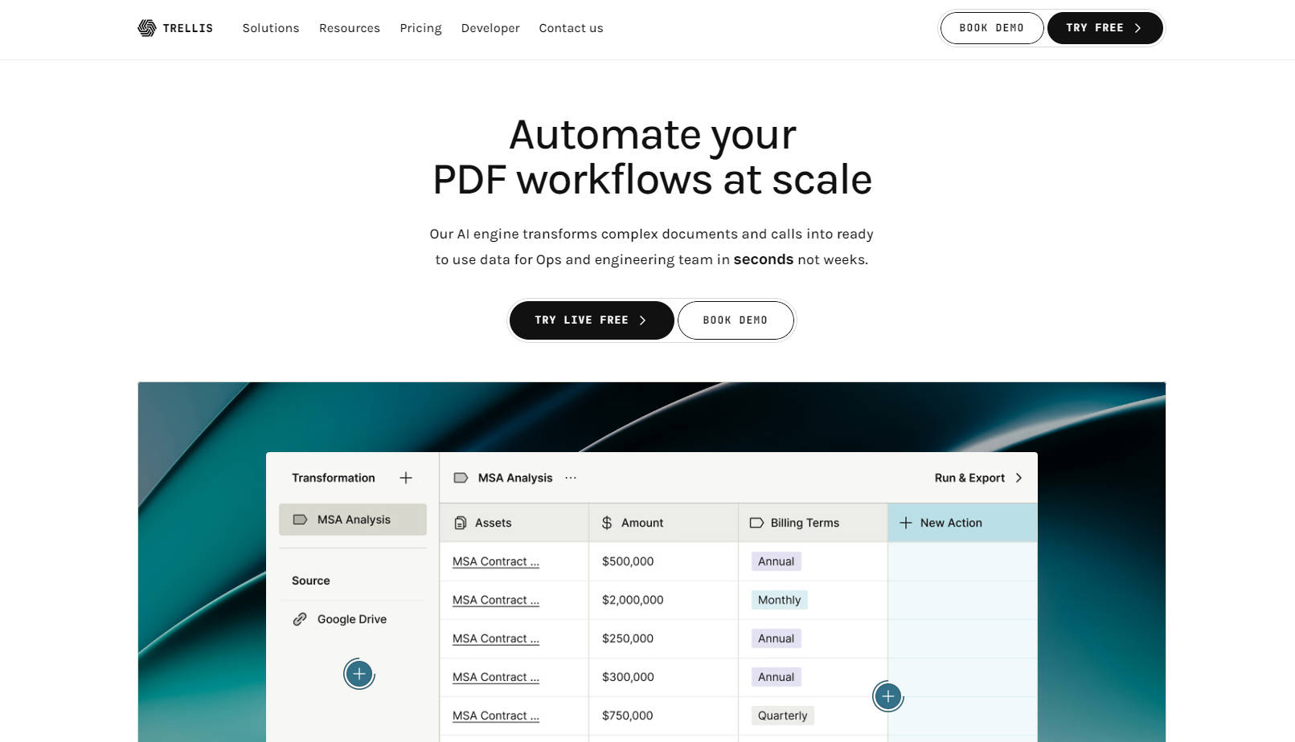Viewport: 1295px width, 742px height.
Task: Click the link icon beside Google Drive
Action: click(x=300, y=619)
